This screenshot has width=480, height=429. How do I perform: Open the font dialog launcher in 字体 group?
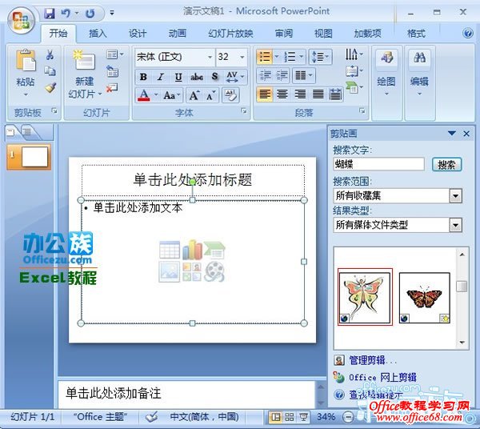(244, 111)
